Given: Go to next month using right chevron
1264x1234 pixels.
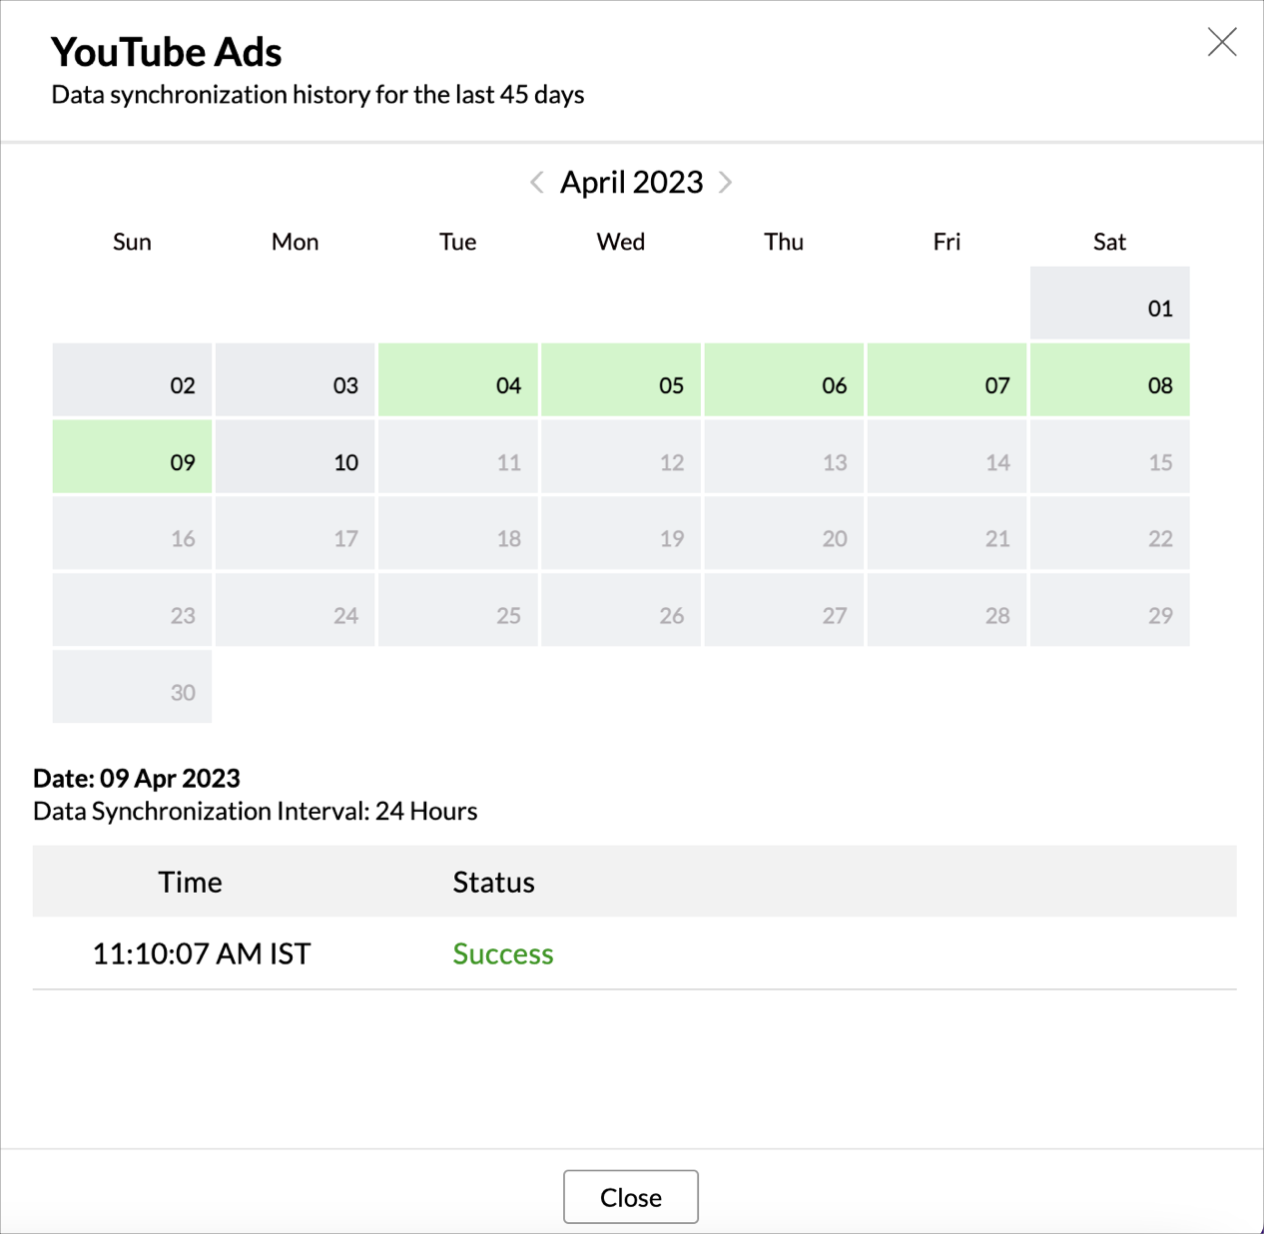Looking at the screenshot, I should click(726, 182).
